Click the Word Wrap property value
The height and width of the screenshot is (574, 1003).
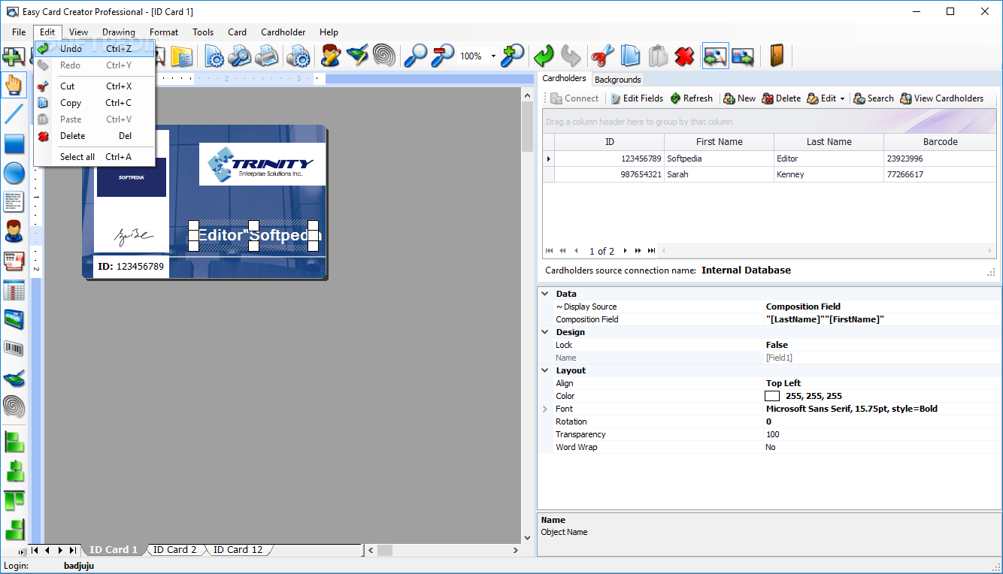[881, 447]
